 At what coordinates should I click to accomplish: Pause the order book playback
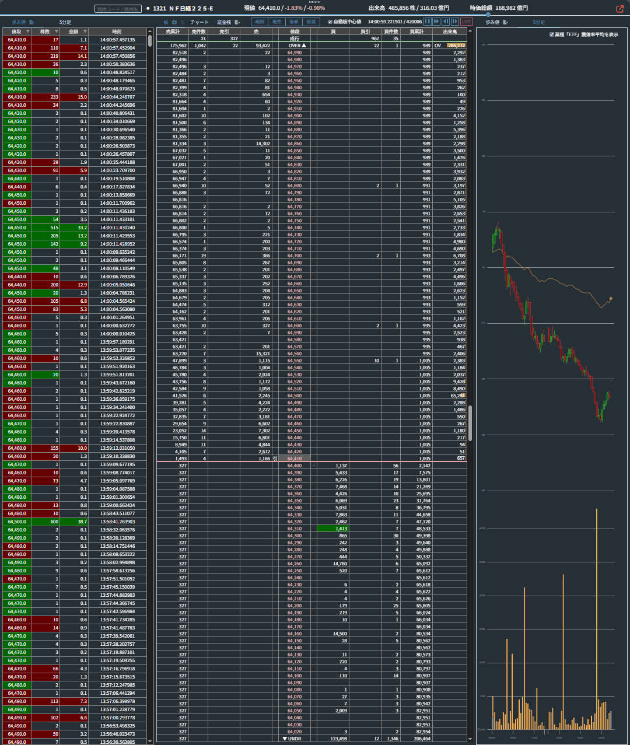click(427, 22)
